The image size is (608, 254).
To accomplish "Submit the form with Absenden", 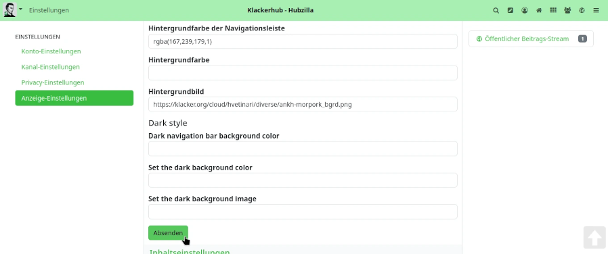I will tap(168, 233).
